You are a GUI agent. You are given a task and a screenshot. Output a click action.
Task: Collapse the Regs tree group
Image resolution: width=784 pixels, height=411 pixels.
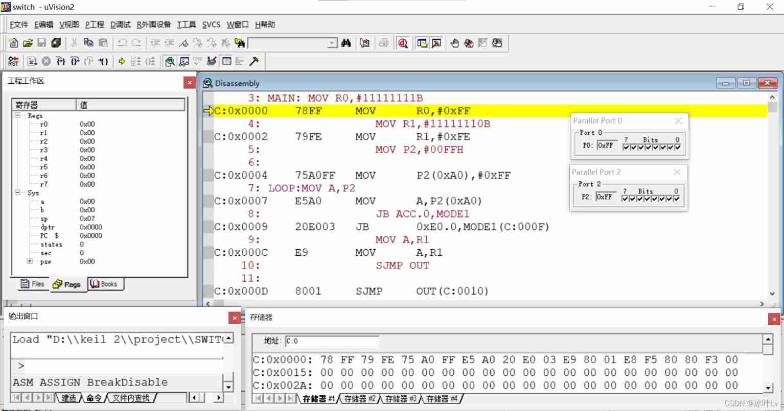(x=17, y=116)
